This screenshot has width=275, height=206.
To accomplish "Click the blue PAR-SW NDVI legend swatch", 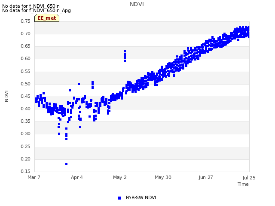I will pyautogui.click(x=119, y=198).
